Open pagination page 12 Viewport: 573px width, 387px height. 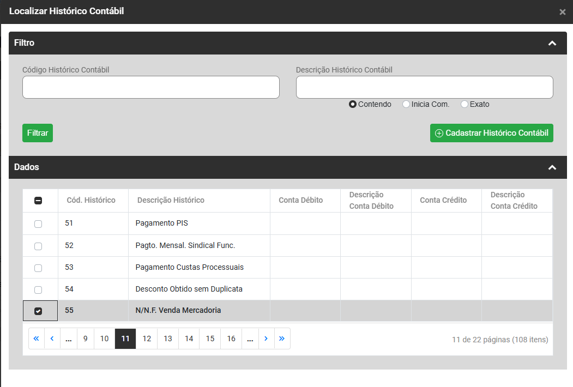click(147, 338)
